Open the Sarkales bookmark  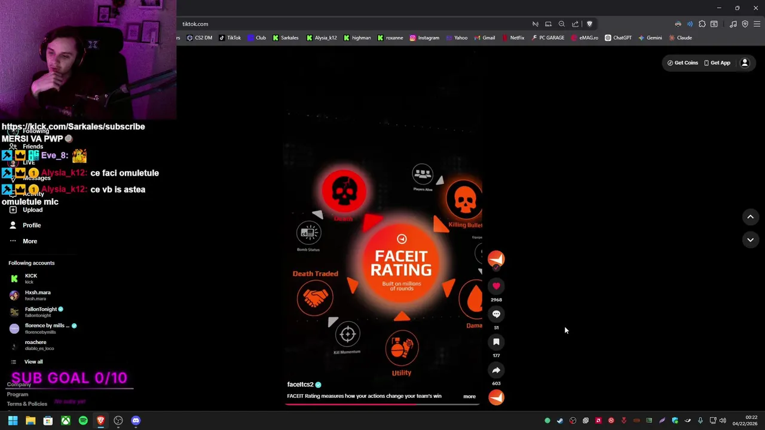point(286,38)
